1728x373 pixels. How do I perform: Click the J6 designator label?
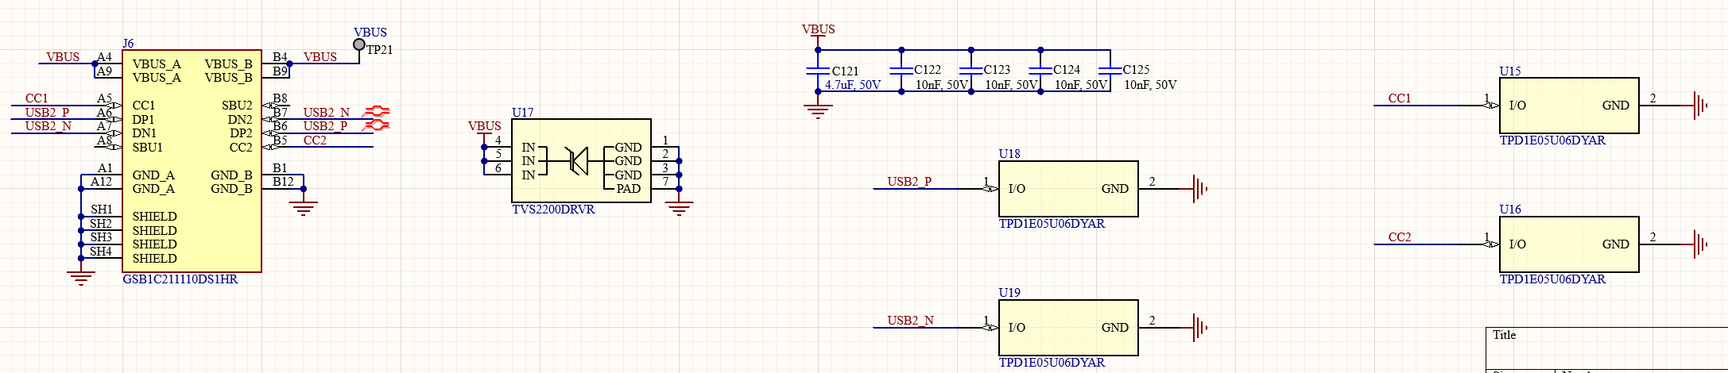(x=128, y=44)
